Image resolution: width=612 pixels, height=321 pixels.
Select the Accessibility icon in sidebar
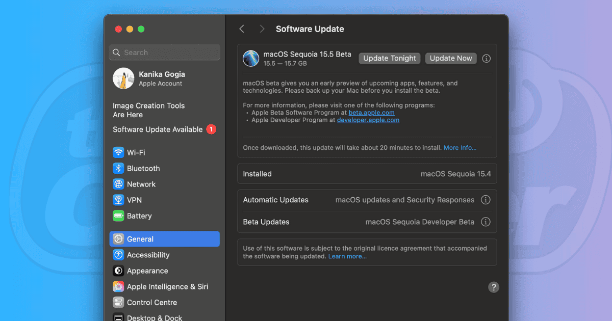(x=118, y=255)
